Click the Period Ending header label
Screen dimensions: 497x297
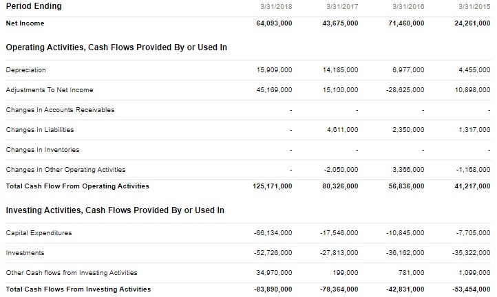[33, 6]
